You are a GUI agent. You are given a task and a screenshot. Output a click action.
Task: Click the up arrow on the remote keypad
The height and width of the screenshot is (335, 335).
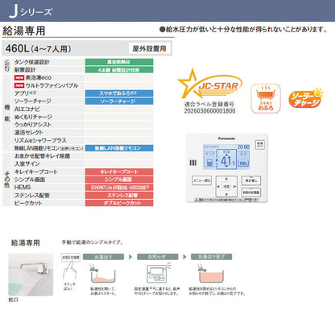click(226, 179)
